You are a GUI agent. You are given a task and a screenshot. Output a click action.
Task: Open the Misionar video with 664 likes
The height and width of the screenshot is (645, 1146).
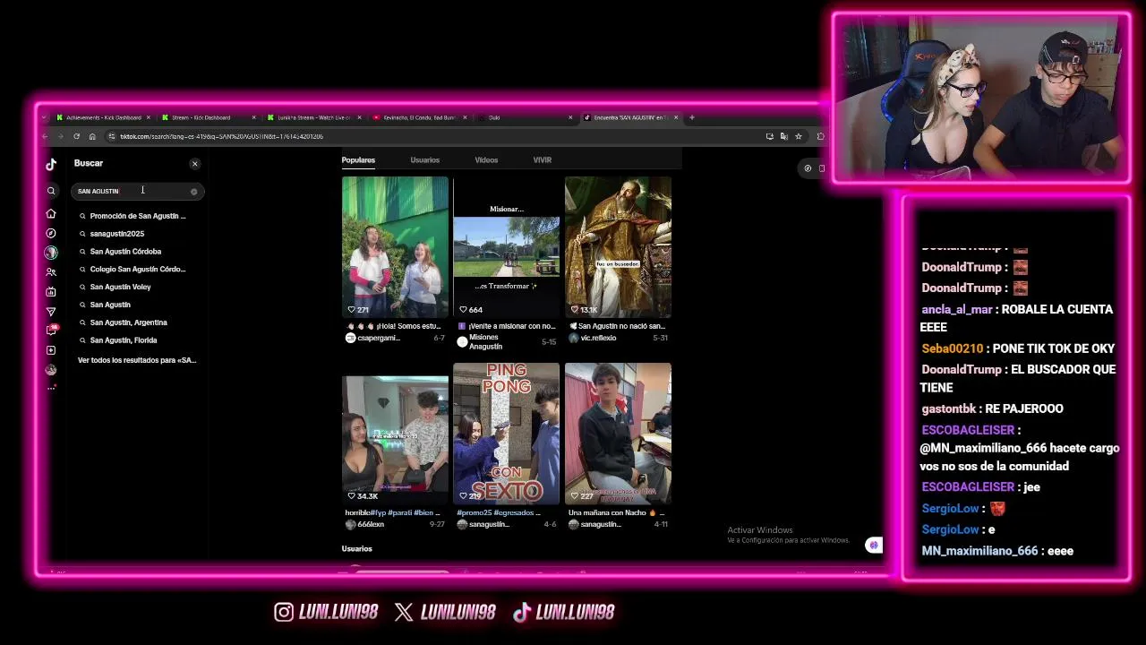coord(506,247)
